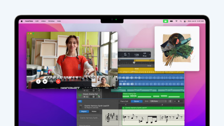Select the green Classic Analog Pad region

(153, 95)
